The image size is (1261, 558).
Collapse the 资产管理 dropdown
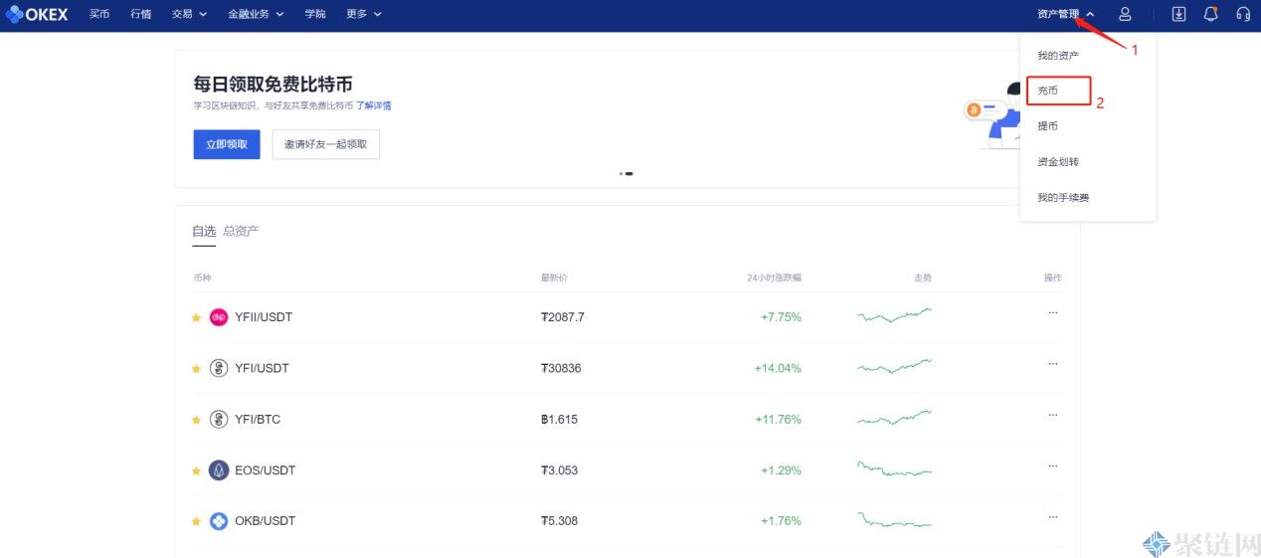(1065, 14)
